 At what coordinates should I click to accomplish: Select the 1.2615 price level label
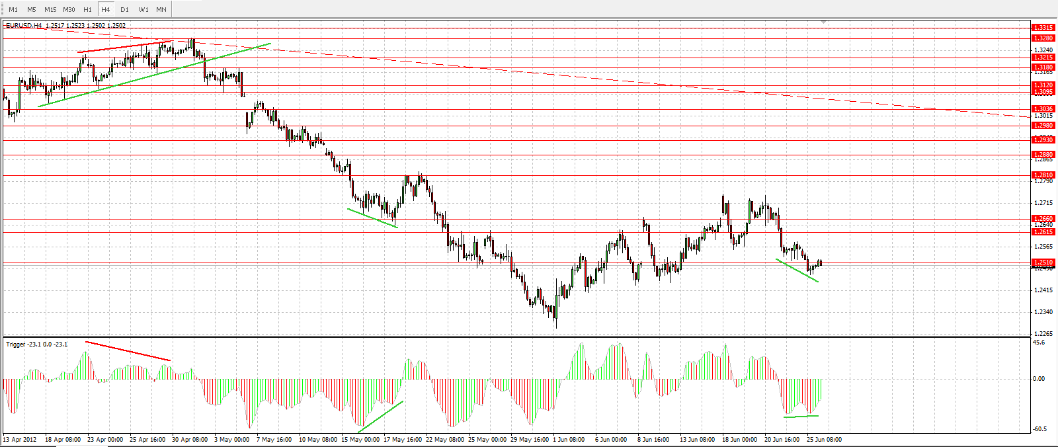(1043, 232)
